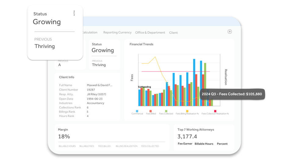Toggle the Commercial legend blue swatch
This screenshot has width=293, height=164.
(137, 111)
